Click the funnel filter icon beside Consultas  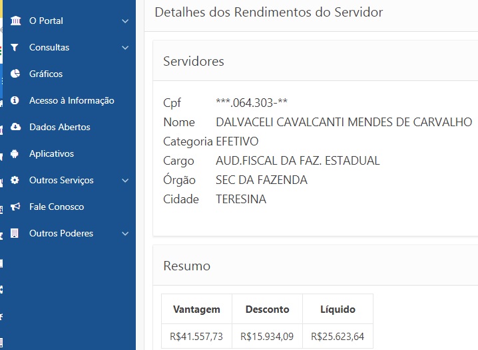(15, 47)
